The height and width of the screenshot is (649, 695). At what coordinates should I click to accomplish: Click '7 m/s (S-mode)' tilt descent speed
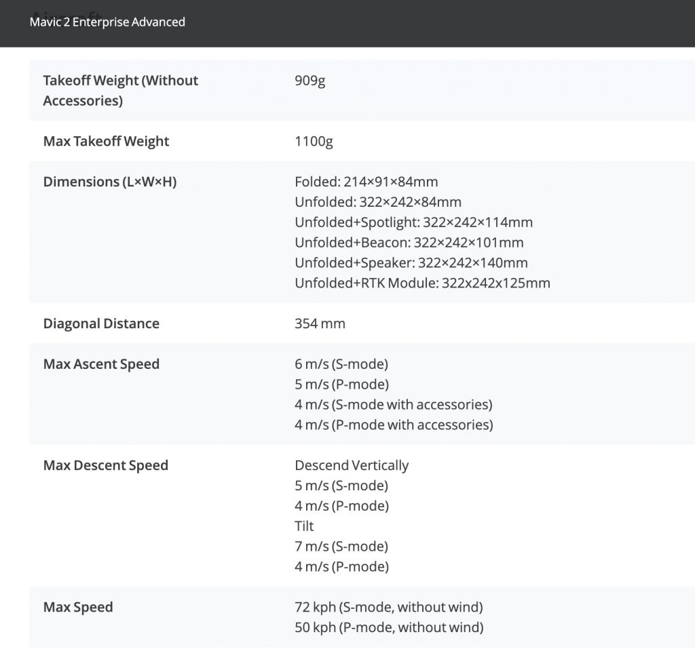coord(341,547)
